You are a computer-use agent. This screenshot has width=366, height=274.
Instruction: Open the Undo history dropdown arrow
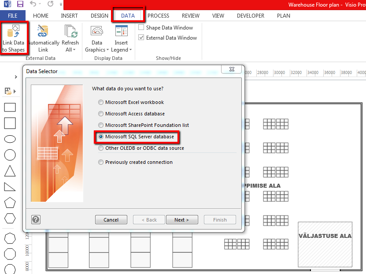tap(40, 4)
